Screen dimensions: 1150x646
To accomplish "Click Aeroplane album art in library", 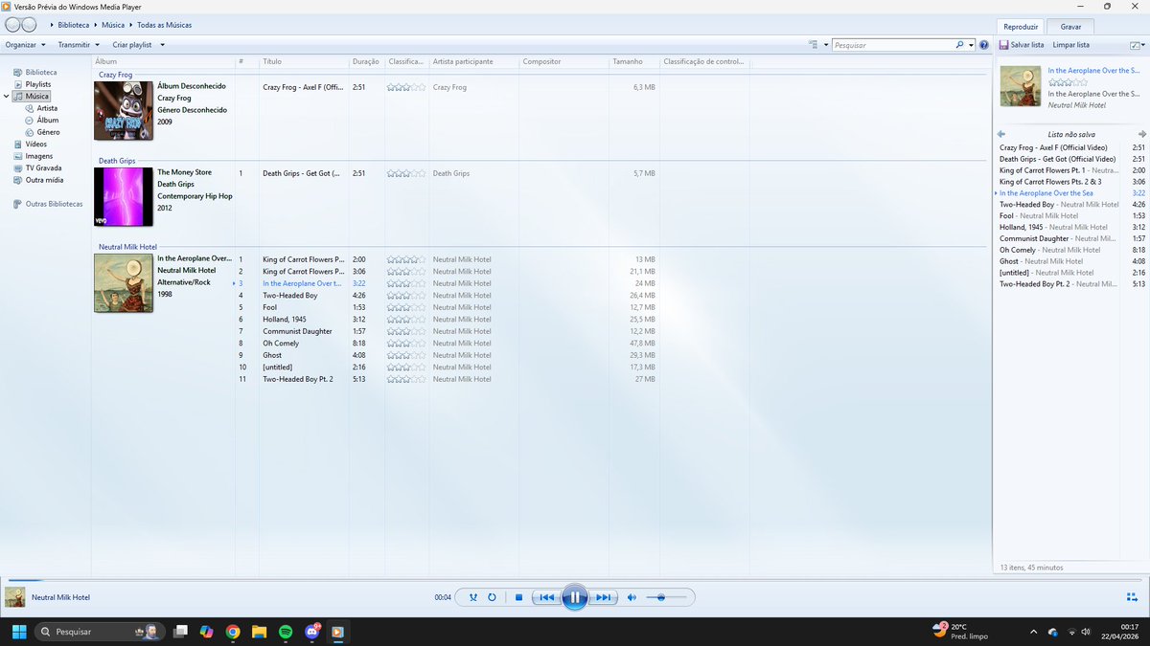I will (x=124, y=283).
